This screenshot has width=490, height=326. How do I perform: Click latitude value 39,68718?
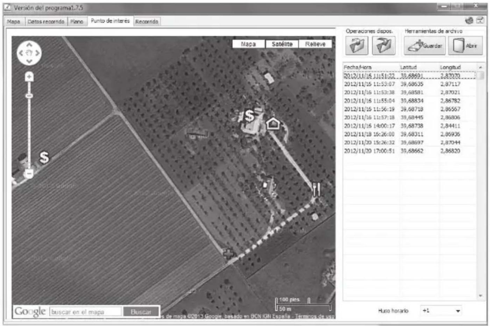pyautogui.click(x=412, y=109)
